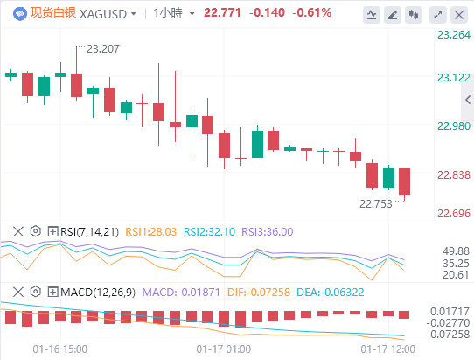Open RSI indicator settings
Image resolution: width=474 pixels, height=360 pixels.
pyautogui.click(x=36, y=231)
